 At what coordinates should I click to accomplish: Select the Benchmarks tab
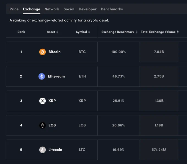112,9
